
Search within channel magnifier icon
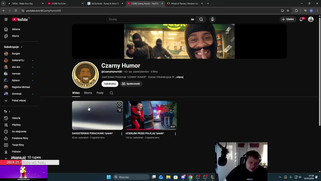click(112, 93)
